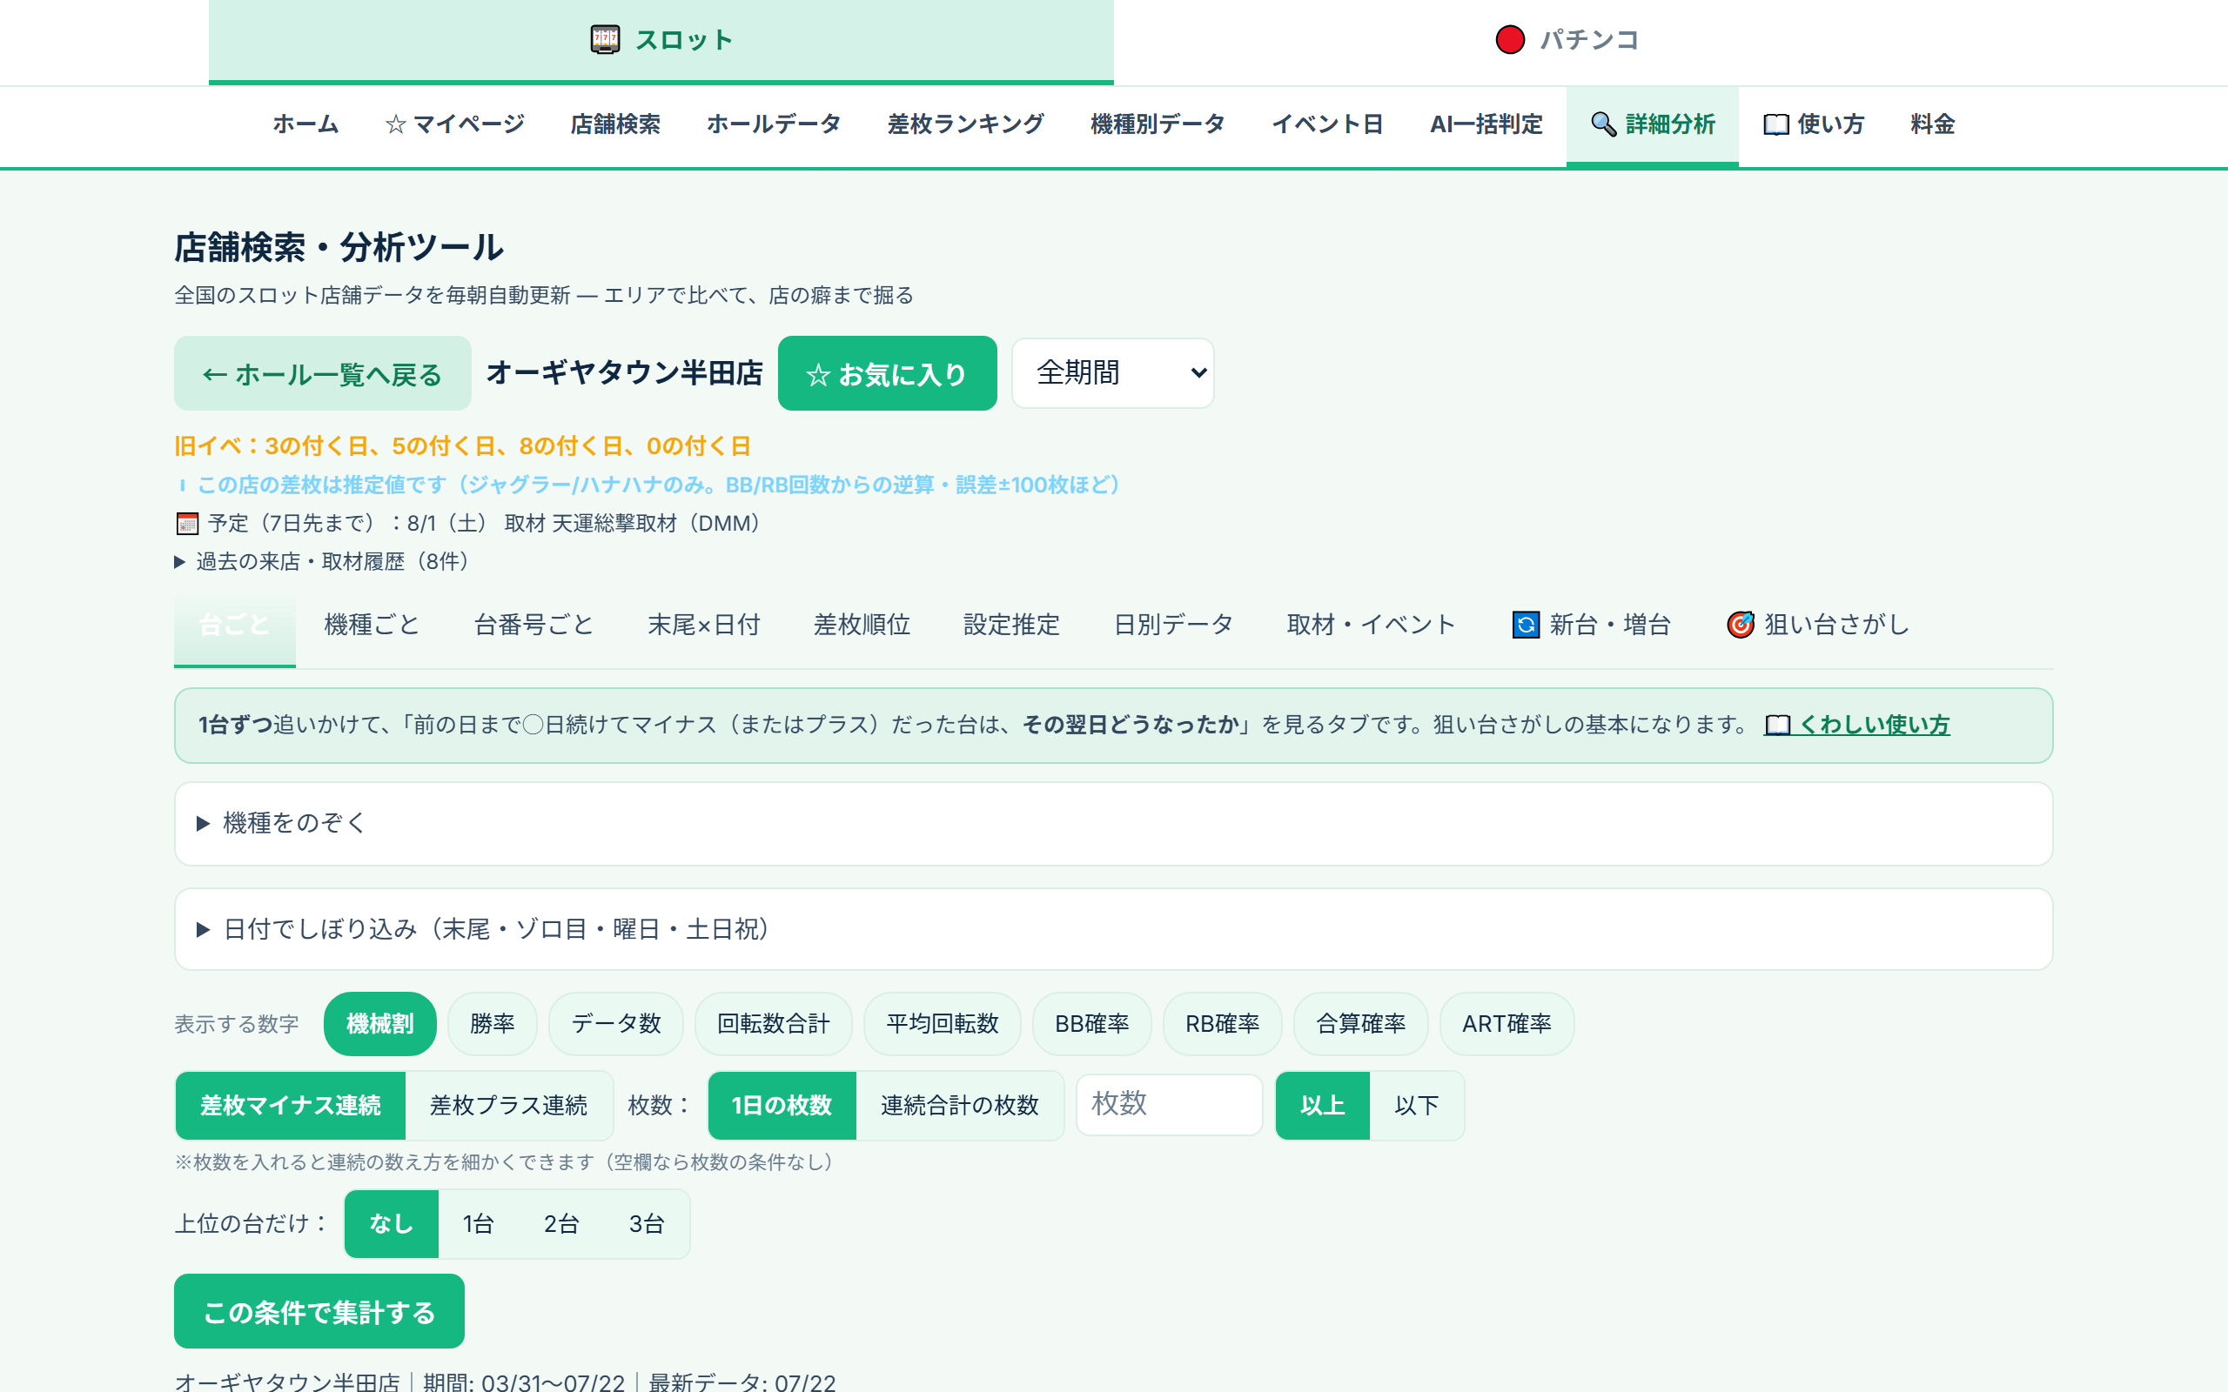The width and height of the screenshot is (2228, 1392).
Task: Click the book icon beside 使い方
Action: (x=1776, y=124)
